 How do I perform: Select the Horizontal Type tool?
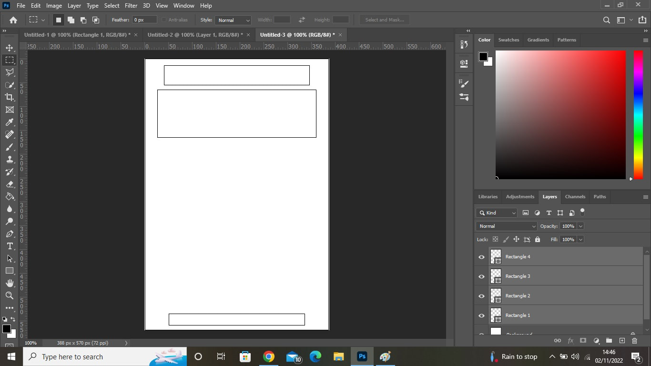tap(10, 246)
